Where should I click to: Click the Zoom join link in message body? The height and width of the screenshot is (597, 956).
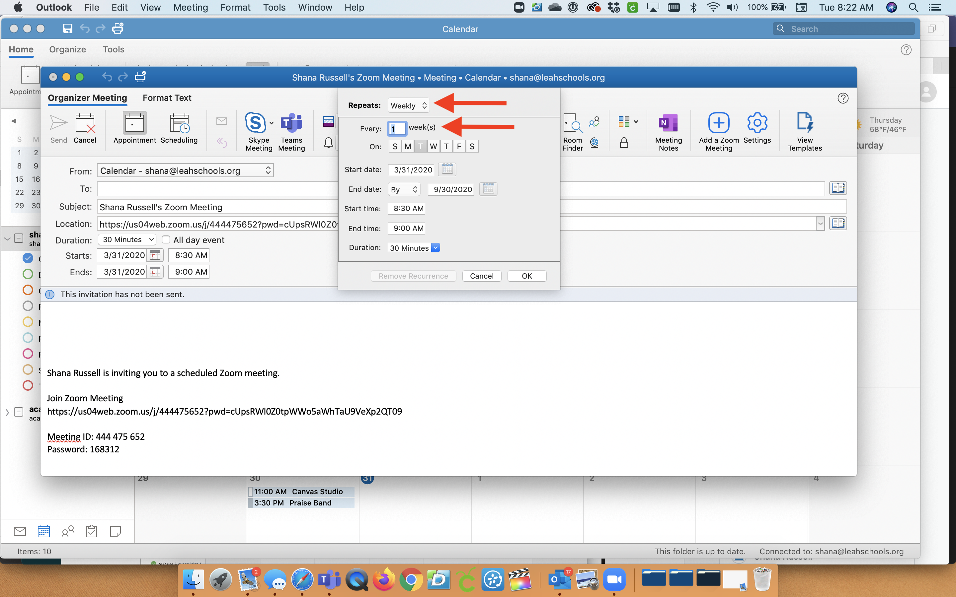click(224, 411)
